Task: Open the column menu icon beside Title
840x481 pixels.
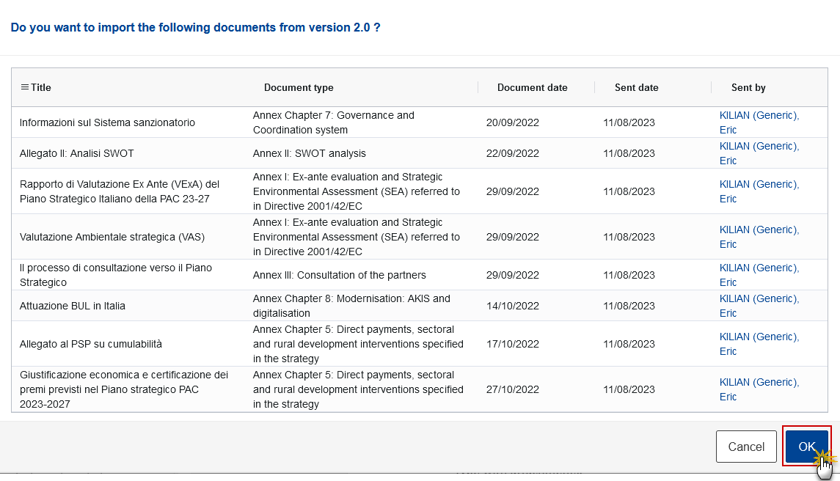Action: [x=25, y=87]
